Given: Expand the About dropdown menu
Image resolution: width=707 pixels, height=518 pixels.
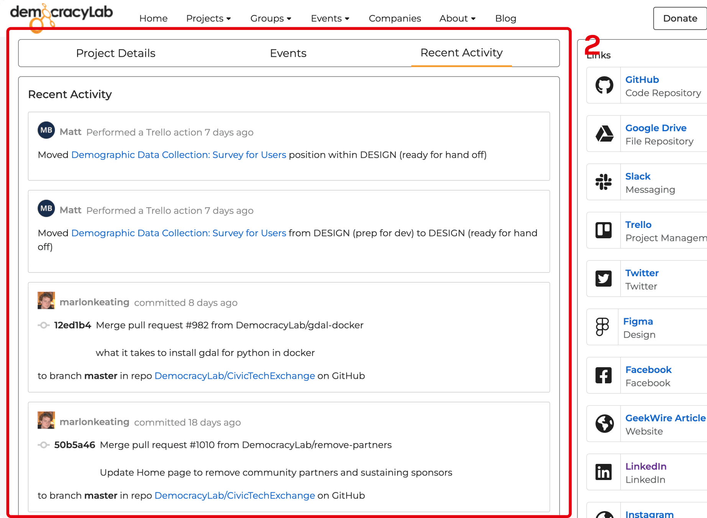Looking at the screenshot, I should (x=457, y=18).
